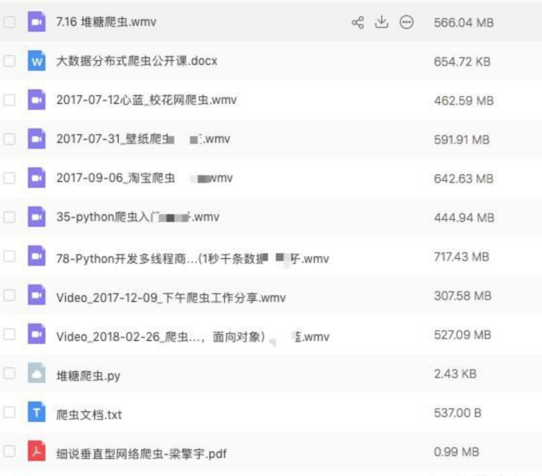Click the size value 566.04 MB
This screenshot has width=542, height=476.
pyautogui.click(x=464, y=23)
